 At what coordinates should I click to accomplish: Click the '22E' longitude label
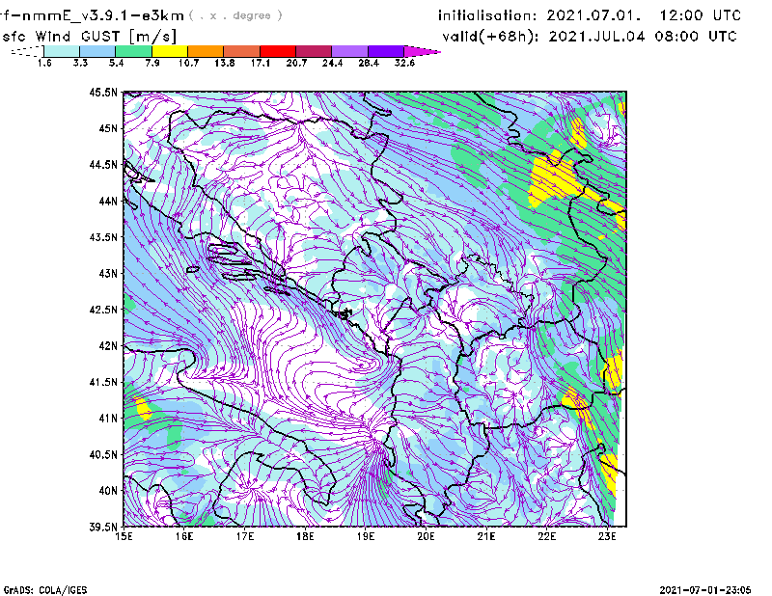(x=546, y=536)
